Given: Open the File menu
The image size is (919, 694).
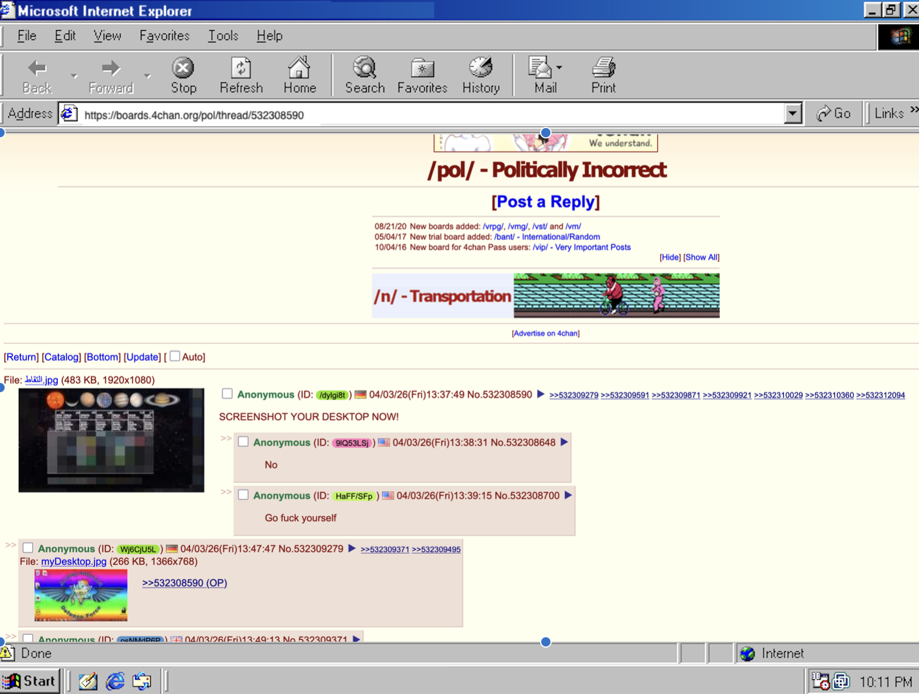Looking at the screenshot, I should point(27,36).
